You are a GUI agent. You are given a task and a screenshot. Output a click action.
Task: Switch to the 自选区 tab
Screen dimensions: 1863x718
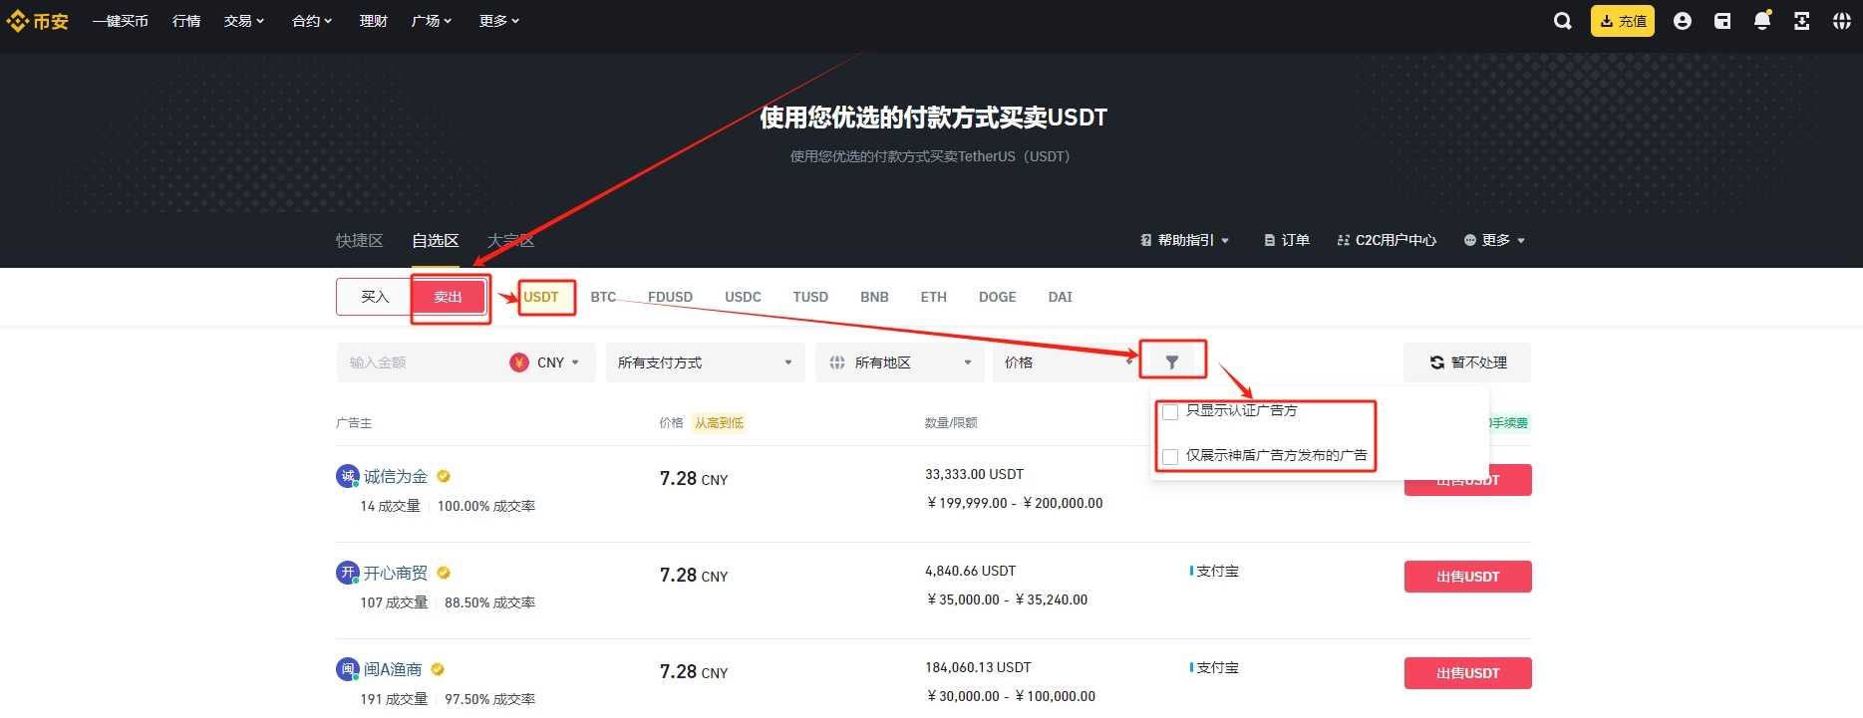coord(436,241)
